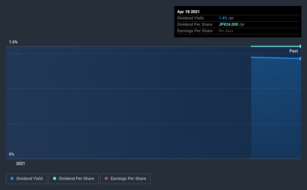
Task: Toggle the Dividend Yield legend button
Action: (27, 179)
